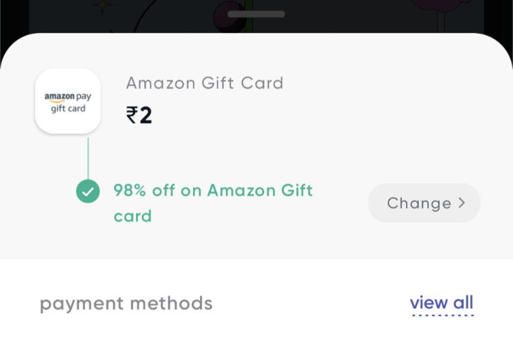The width and height of the screenshot is (513, 338).
Task: Tap the word 'Change' label
Action: pos(419,203)
